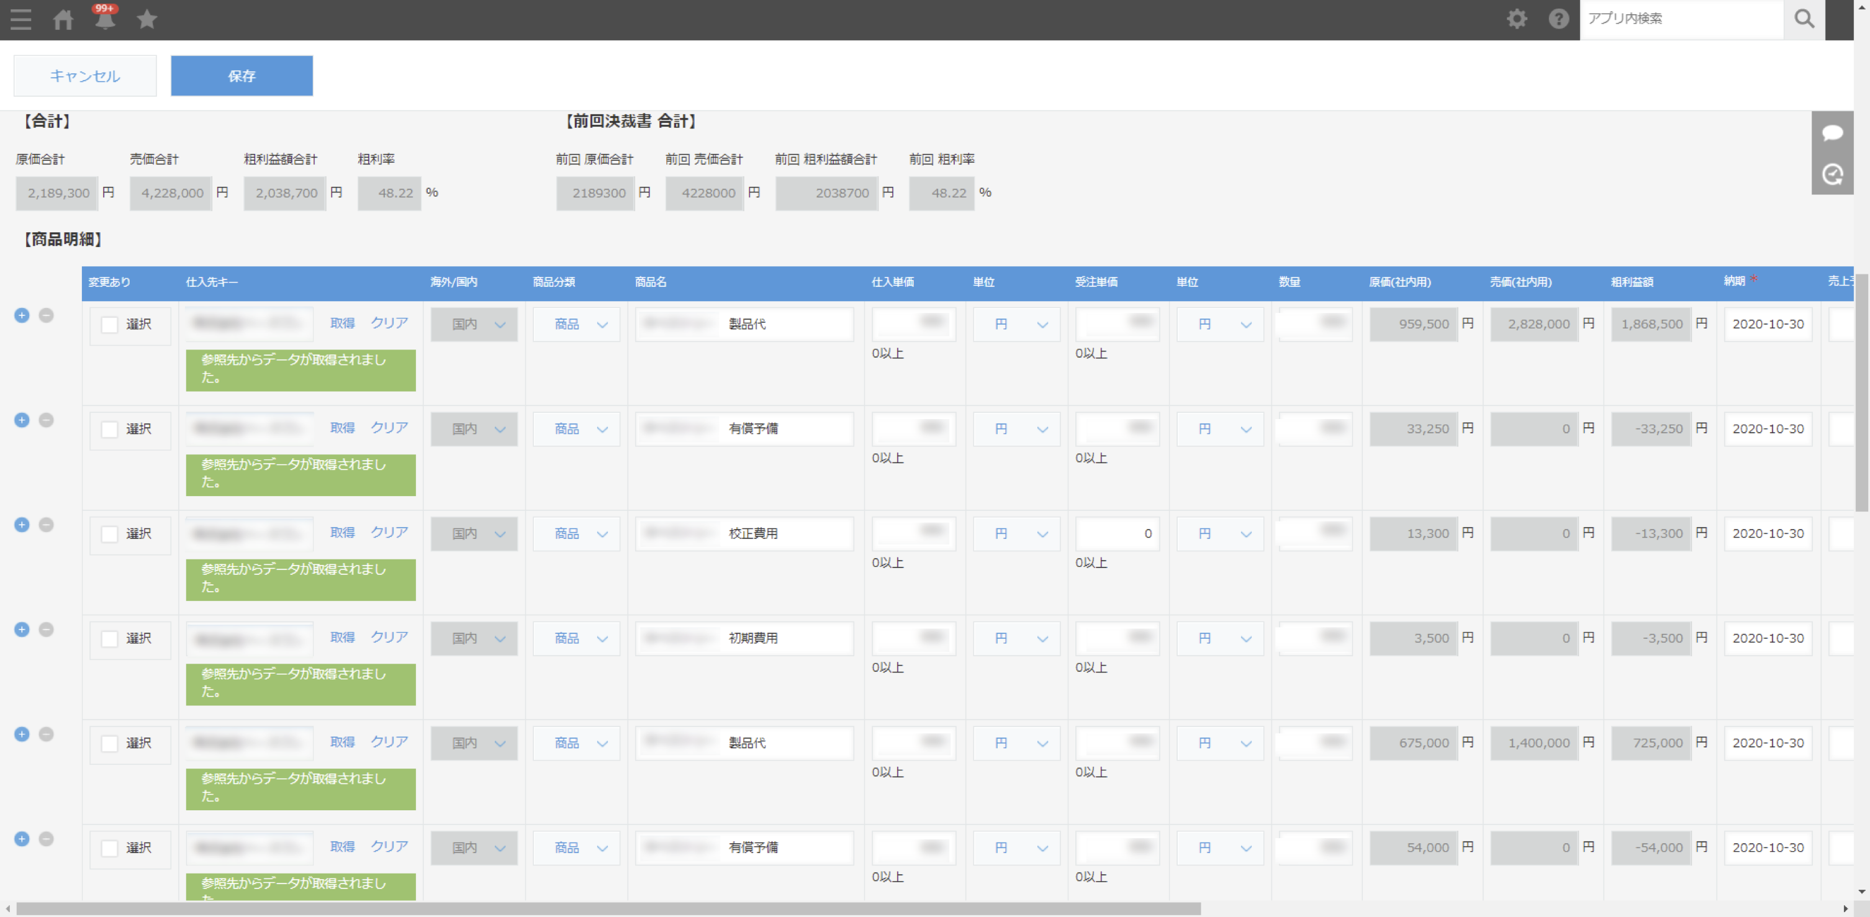Open settings gear in header
This screenshot has width=1870, height=917.
1517,19
